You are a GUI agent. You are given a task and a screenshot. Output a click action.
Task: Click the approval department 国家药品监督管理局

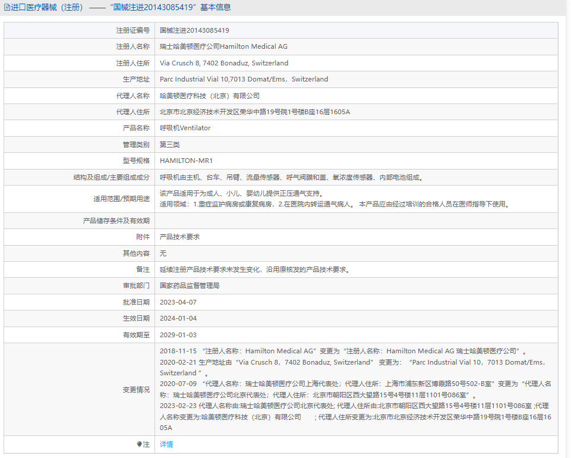point(190,286)
